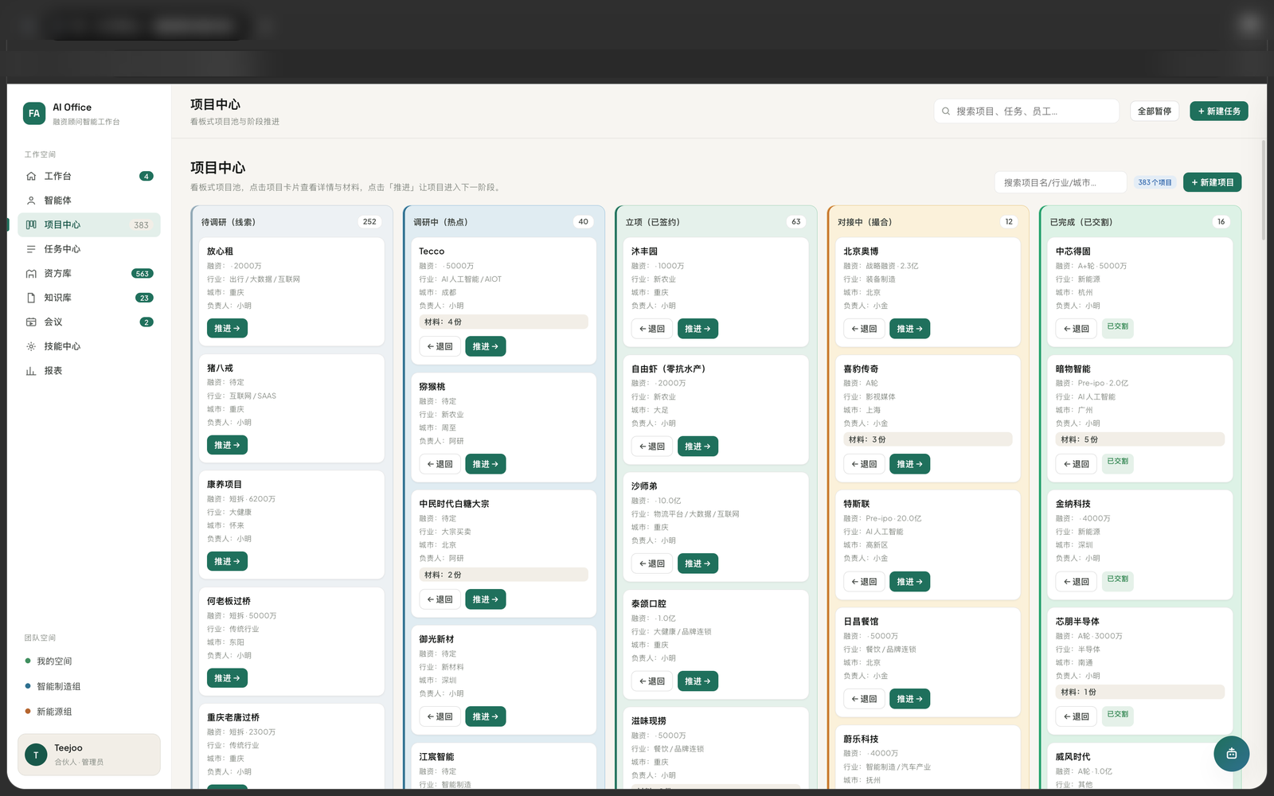1274x796 pixels.
Task: Select the 技能中心 icon in sidebar
Action: [x=31, y=346]
